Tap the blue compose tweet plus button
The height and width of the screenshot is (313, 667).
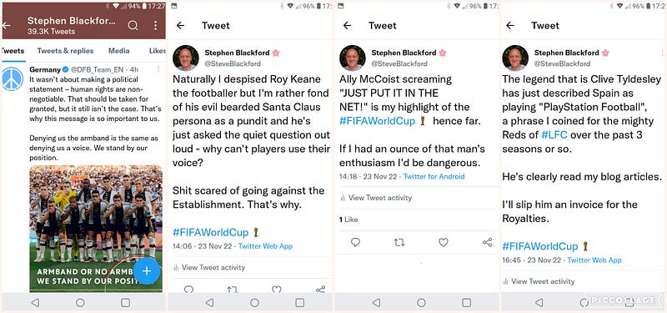click(x=147, y=270)
